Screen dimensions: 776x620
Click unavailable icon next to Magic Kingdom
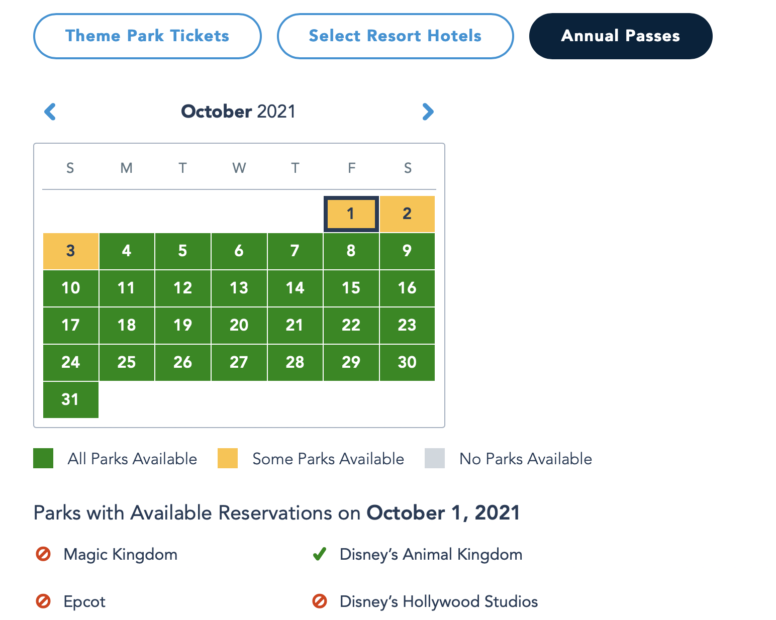[43, 554]
